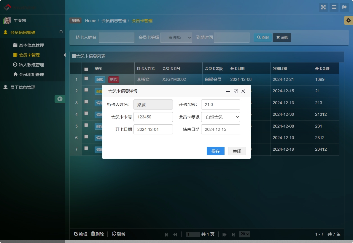The width and height of the screenshot is (353, 243).
Task: Check the checkbox on row 5
Action: [86, 126]
